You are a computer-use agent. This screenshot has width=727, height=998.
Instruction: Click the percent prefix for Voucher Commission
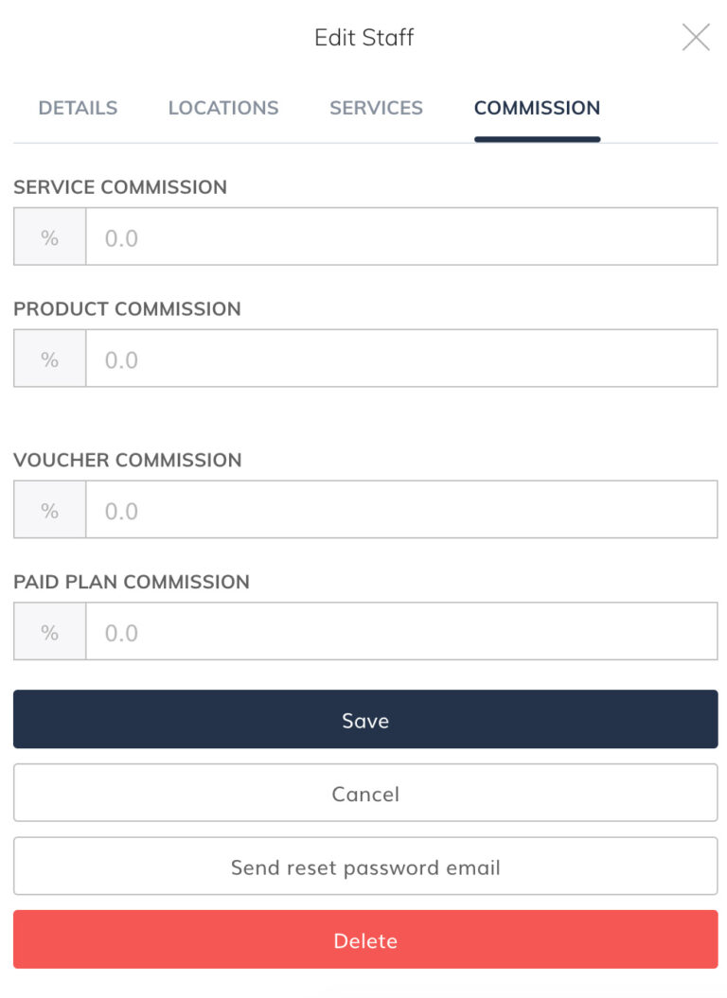[x=49, y=509]
